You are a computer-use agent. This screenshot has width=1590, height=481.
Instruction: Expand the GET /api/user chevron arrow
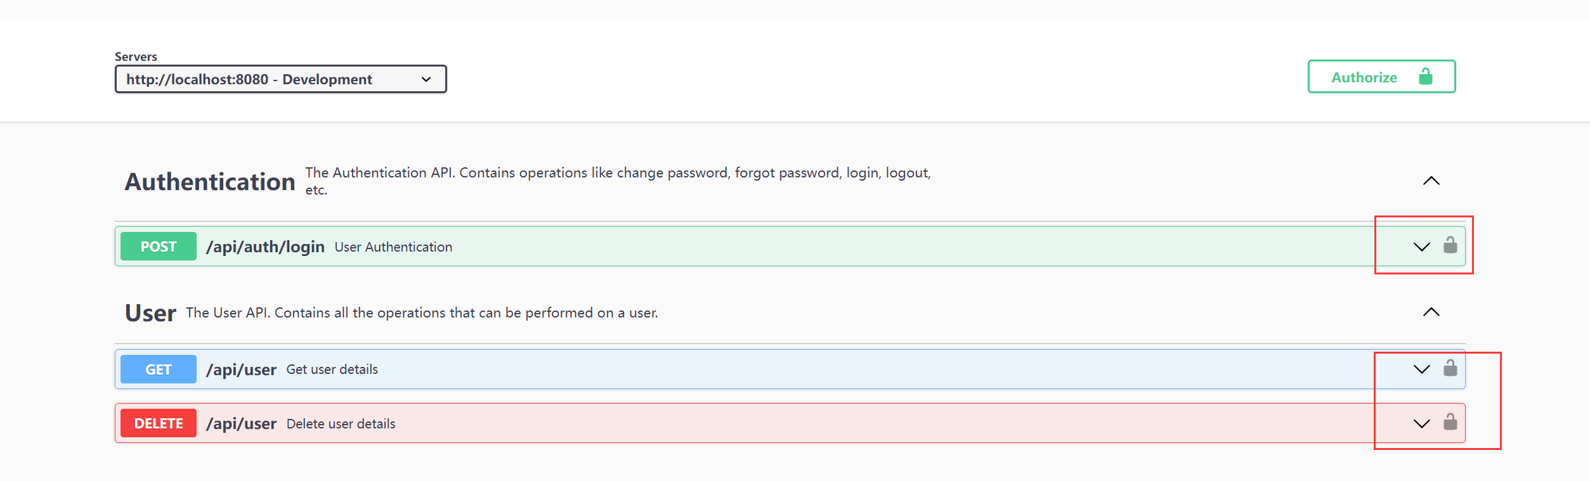click(1422, 369)
